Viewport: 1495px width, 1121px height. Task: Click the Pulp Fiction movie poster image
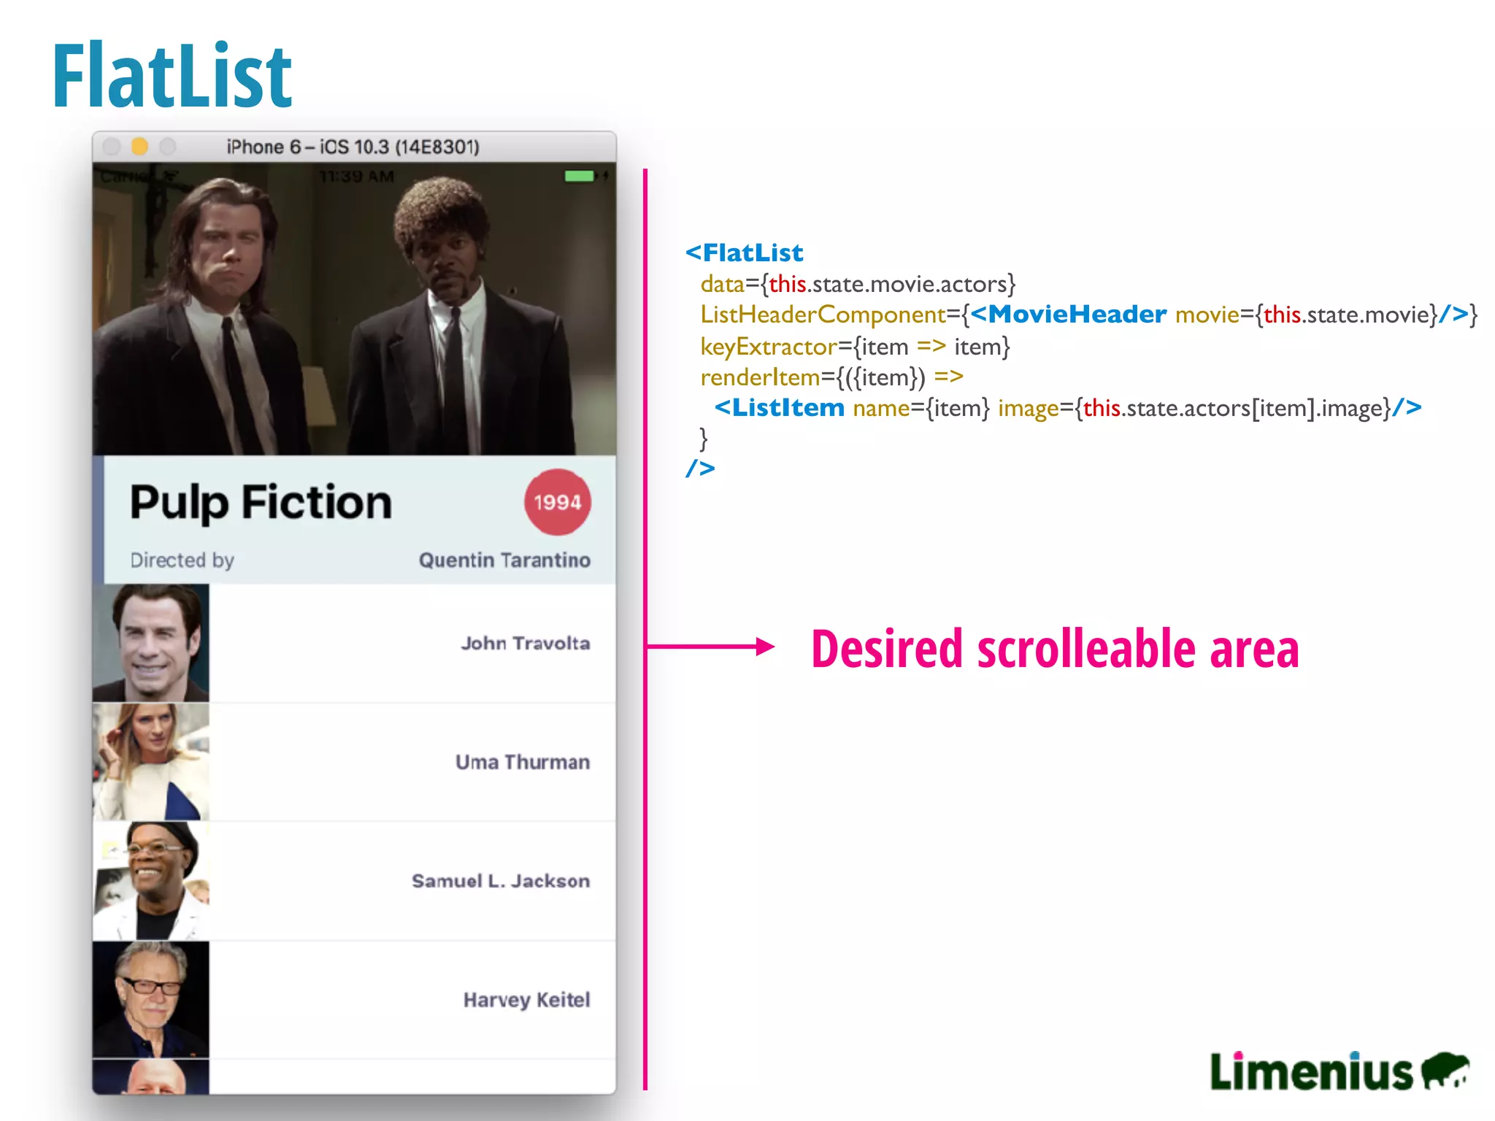354,310
